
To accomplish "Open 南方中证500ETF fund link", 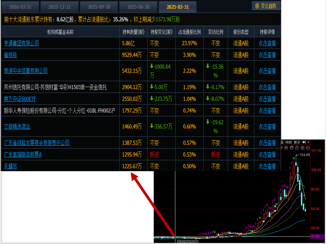I will 20,99.
